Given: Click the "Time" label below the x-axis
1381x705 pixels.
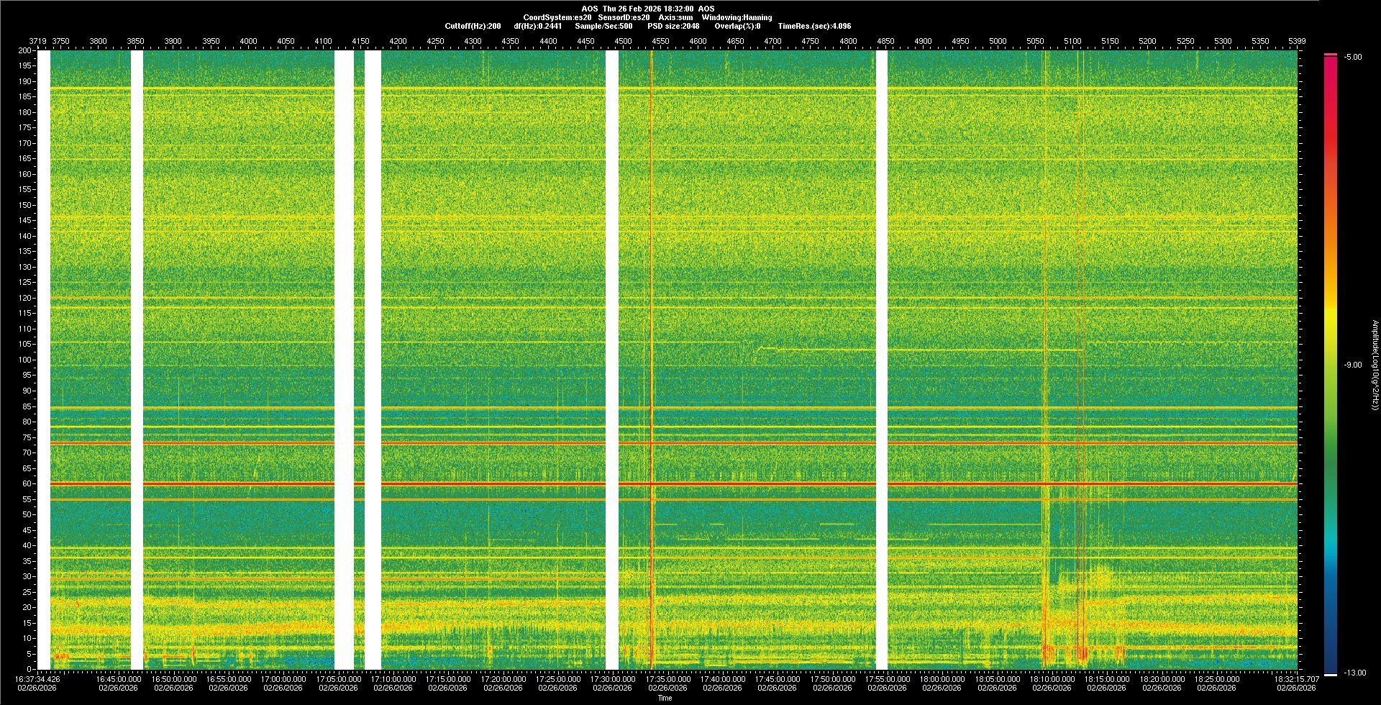Looking at the screenshot, I should [x=665, y=698].
